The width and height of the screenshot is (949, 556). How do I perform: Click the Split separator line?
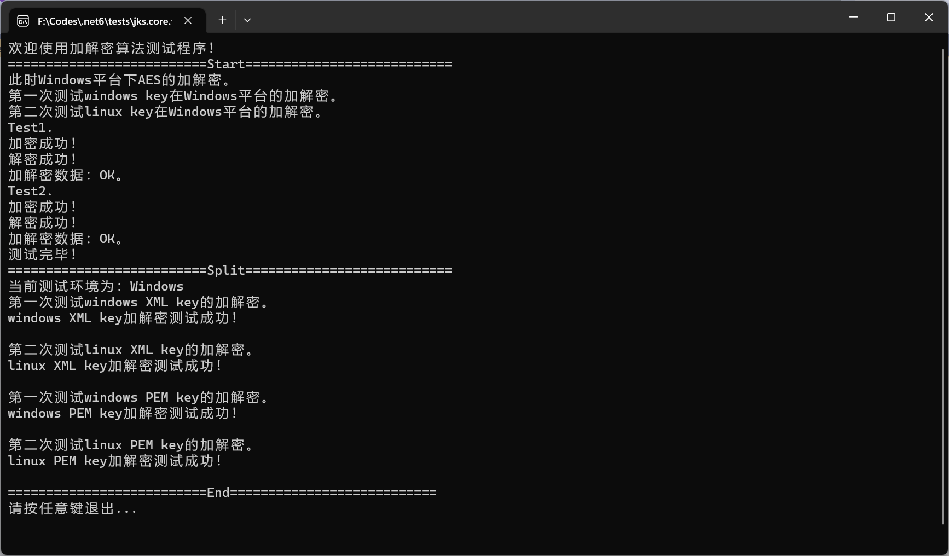pyautogui.click(x=230, y=271)
